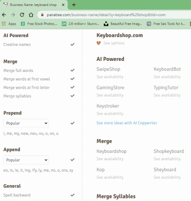The image size is (191, 201).
Task: Open Free Seo Tools bookmark
Action: 166,24
